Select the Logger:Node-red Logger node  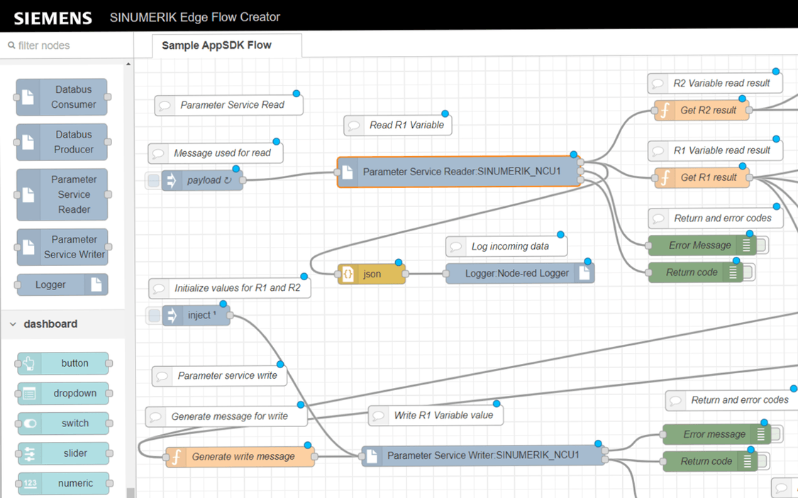[520, 273]
